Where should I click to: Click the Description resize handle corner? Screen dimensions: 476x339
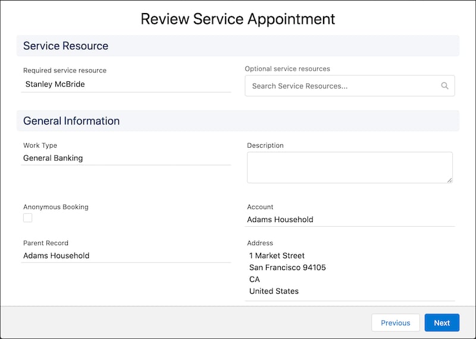[450, 180]
